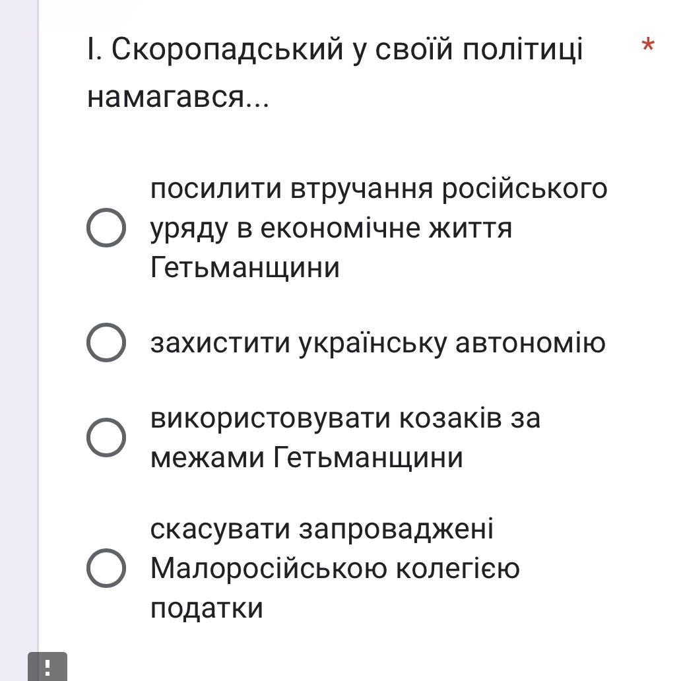Choose the 'захистити українську автономію' radio button
This screenshot has height=681, width=681.
(x=106, y=342)
